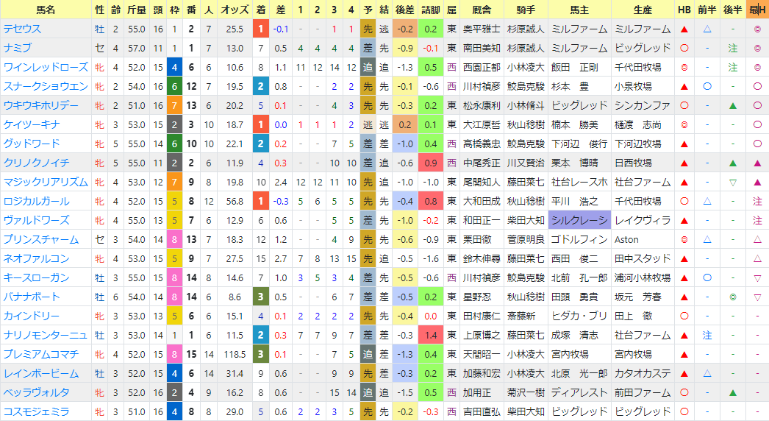Click breeder name 浦河小林牧場

pos(643,278)
